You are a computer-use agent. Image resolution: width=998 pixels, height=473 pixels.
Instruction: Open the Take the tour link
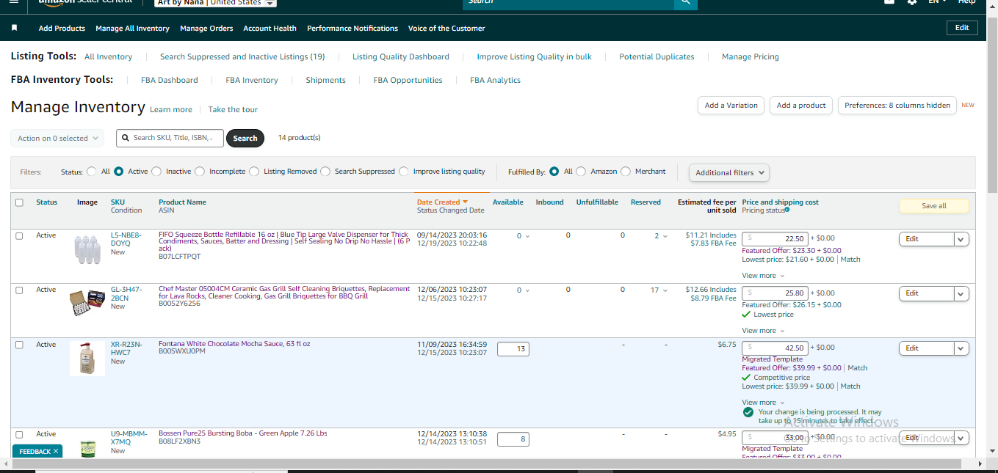(233, 110)
